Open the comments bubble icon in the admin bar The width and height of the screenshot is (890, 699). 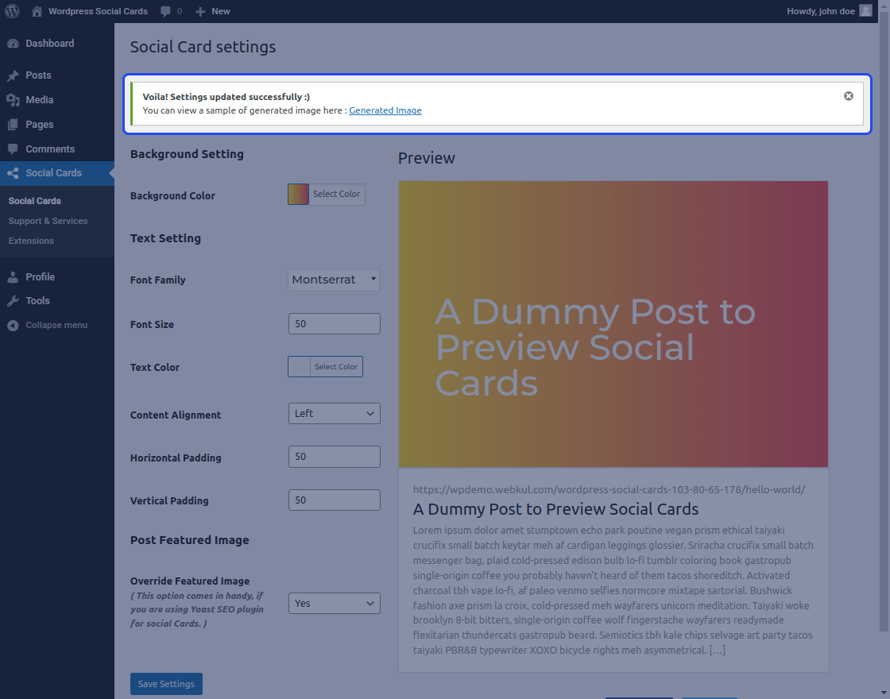click(x=165, y=11)
